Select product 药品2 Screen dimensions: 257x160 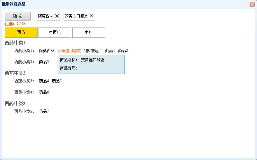123,51
